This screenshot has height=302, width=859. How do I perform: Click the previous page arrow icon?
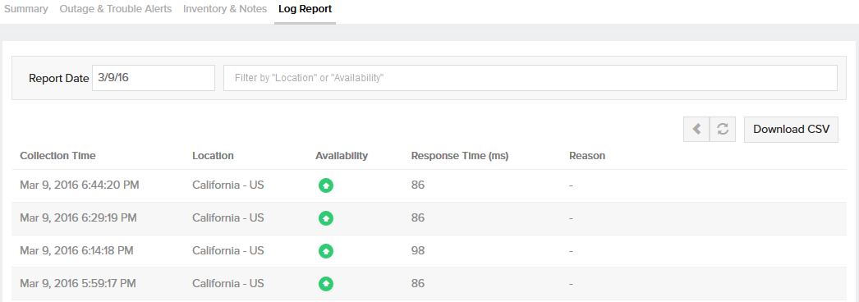696,129
